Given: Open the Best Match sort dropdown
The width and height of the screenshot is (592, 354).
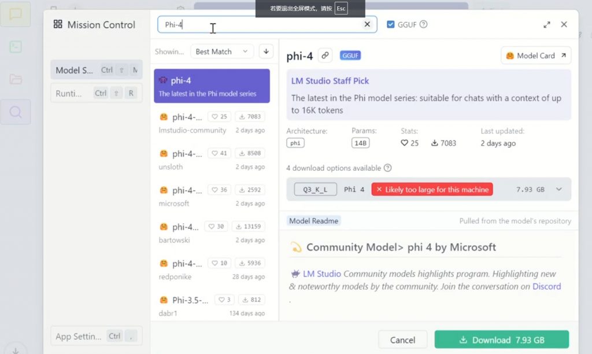Looking at the screenshot, I should coord(221,51).
